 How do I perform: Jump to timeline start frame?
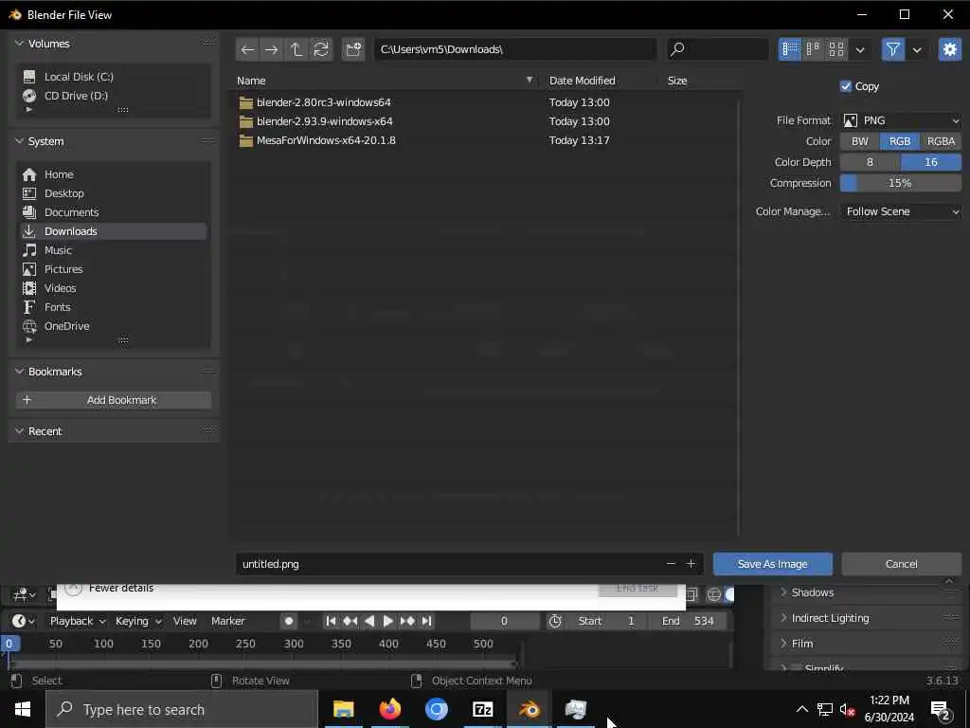click(x=331, y=621)
